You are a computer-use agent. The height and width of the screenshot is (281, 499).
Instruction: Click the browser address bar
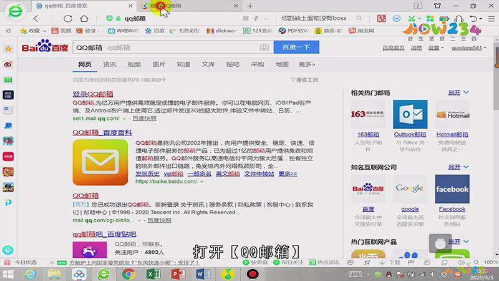click(x=178, y=19)
